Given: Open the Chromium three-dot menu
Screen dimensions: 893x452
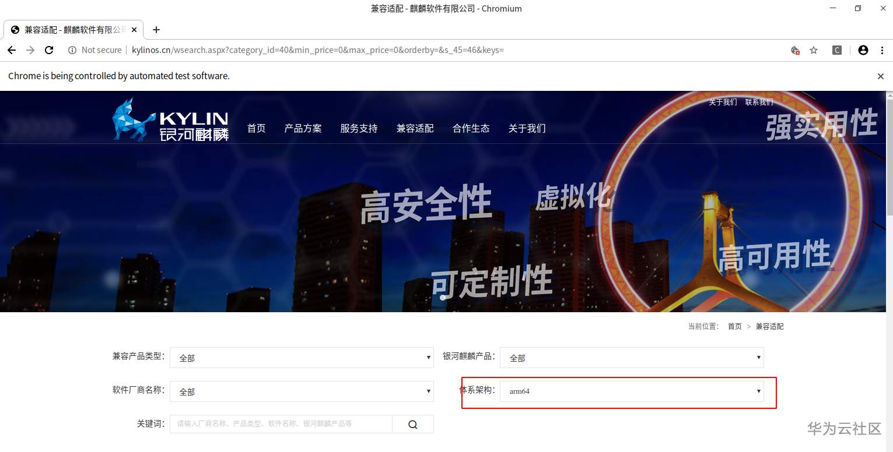Looking at the screenshot, I should 881,50.
